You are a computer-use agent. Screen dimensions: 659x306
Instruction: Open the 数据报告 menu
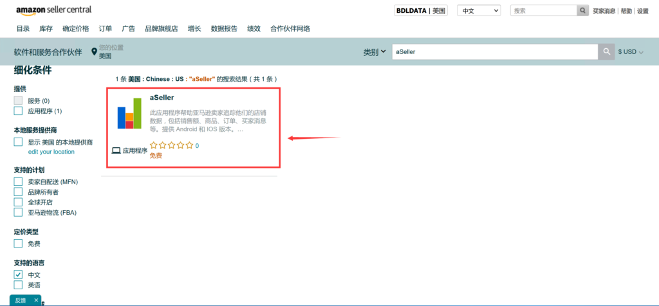pos(224,28)
